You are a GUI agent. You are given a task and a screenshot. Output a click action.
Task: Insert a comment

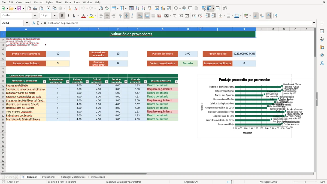190,8
